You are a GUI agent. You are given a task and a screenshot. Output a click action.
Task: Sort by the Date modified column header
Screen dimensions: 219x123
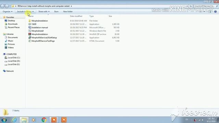click(76, 16)
